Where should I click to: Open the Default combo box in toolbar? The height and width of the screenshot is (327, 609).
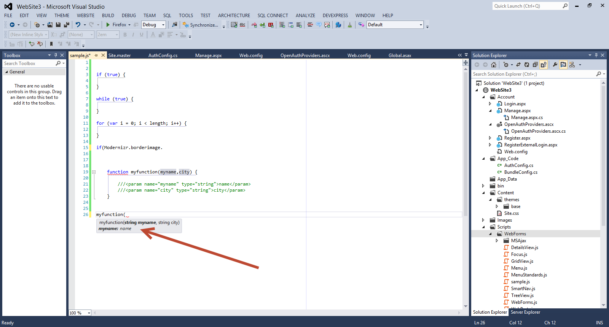coord(395,25)
